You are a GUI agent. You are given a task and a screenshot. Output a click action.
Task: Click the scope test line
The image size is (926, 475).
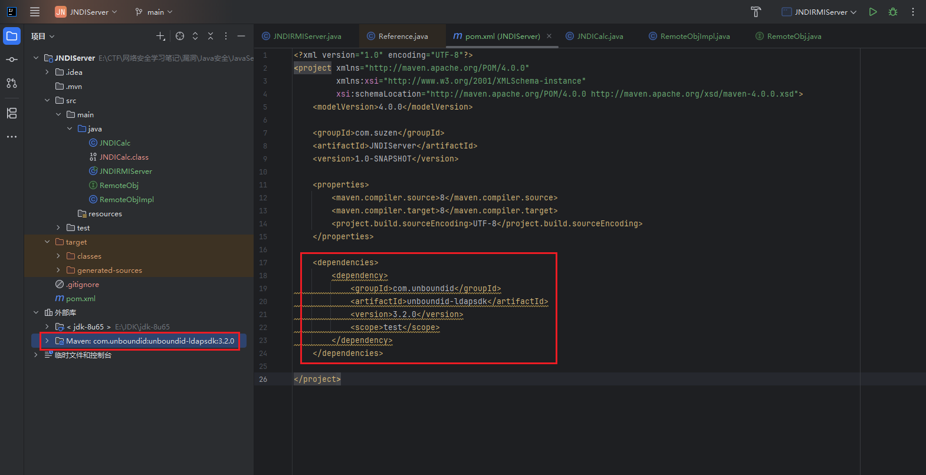point(395,327)
